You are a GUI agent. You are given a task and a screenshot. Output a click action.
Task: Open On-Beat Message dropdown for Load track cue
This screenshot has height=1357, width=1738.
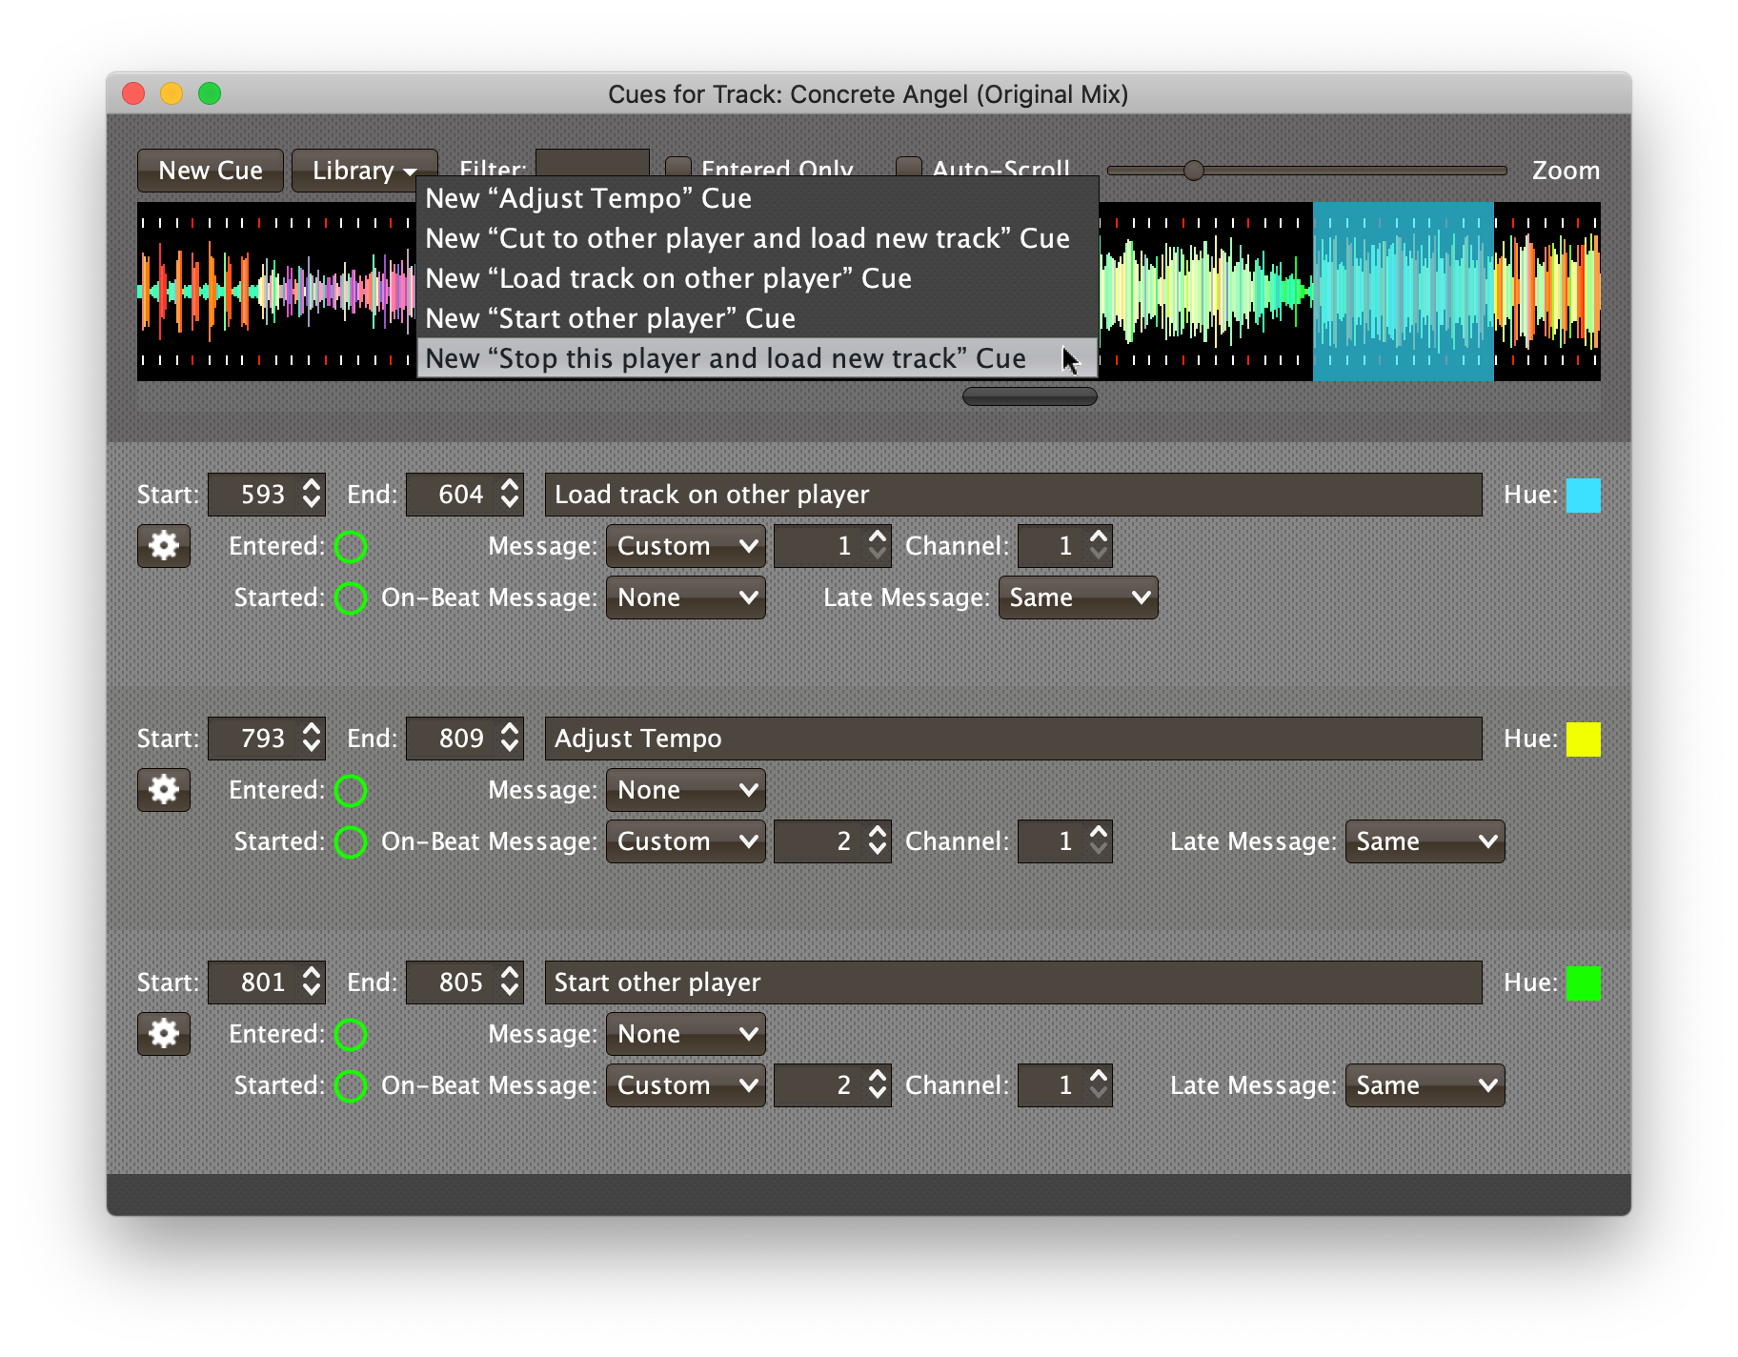pyautogui.click(x=686, y=597)
